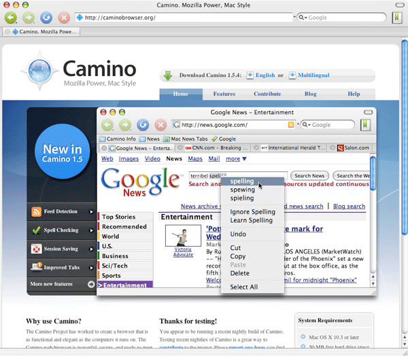Click Reload in Google News window
408x356 pixels.
[x=143, y=125]
